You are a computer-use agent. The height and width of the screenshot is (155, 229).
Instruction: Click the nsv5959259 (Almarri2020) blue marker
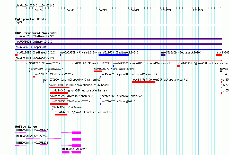tap(60, 55)
